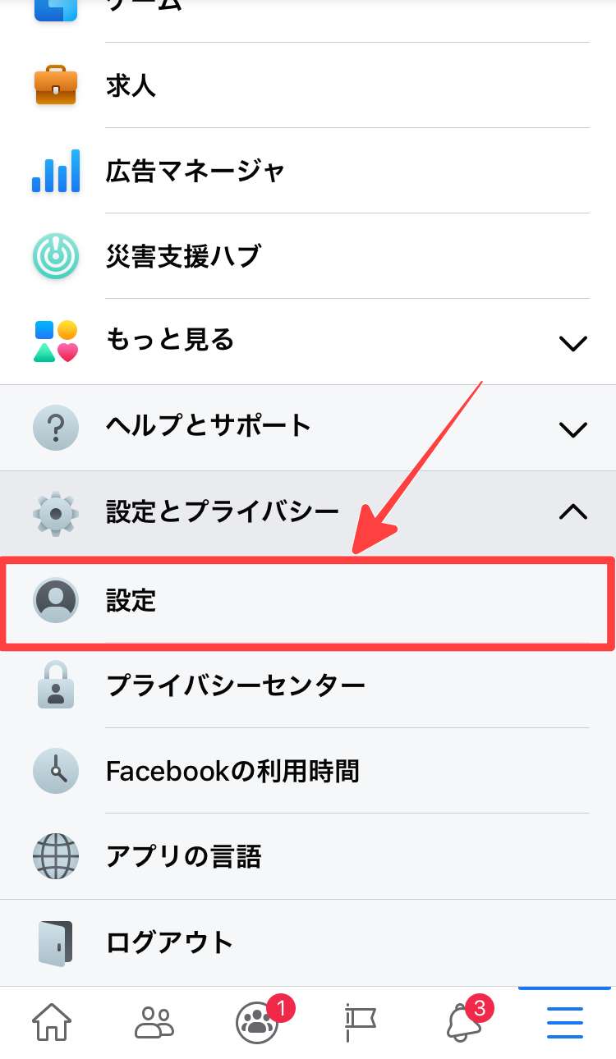Open Friends tab in bottom navigation
616x1059 pixels.
154,1023
